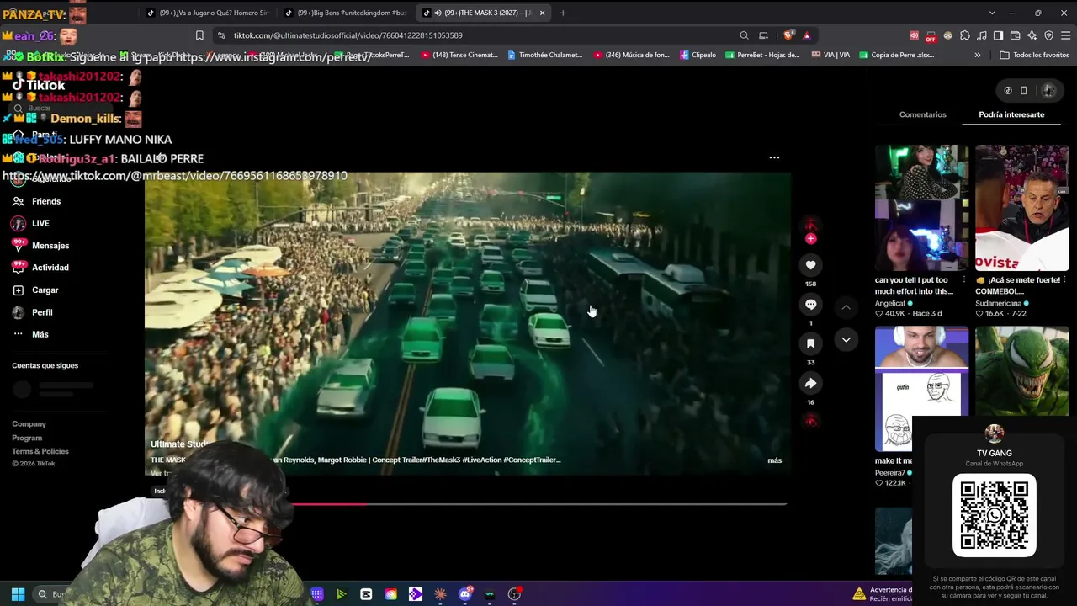Pause the playing Mask 3 trailer video
1077x606 pixels.
pyautogui.click(x=467, y=324)
